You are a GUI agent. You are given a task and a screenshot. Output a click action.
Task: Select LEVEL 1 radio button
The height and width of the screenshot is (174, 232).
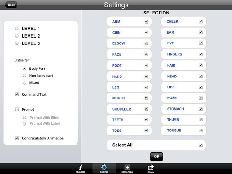coord(17,29)
